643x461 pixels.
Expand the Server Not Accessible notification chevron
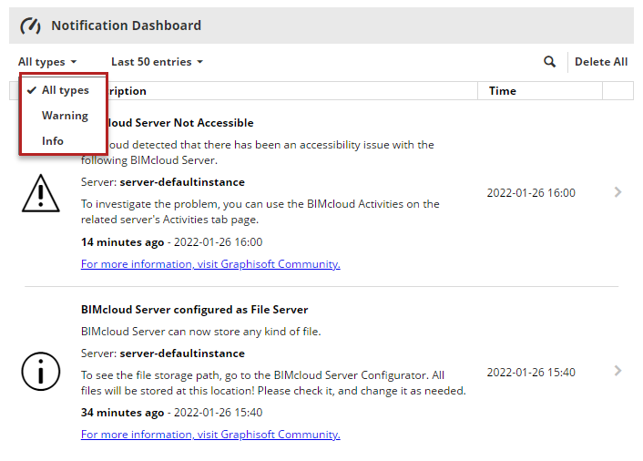tap(617, 192)
